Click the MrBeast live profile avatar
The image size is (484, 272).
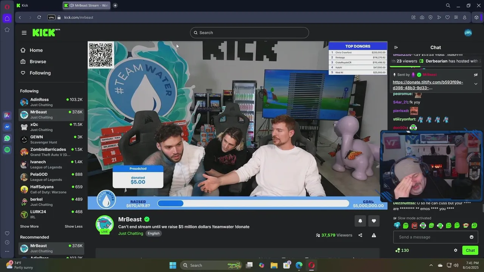coord(105,224)
